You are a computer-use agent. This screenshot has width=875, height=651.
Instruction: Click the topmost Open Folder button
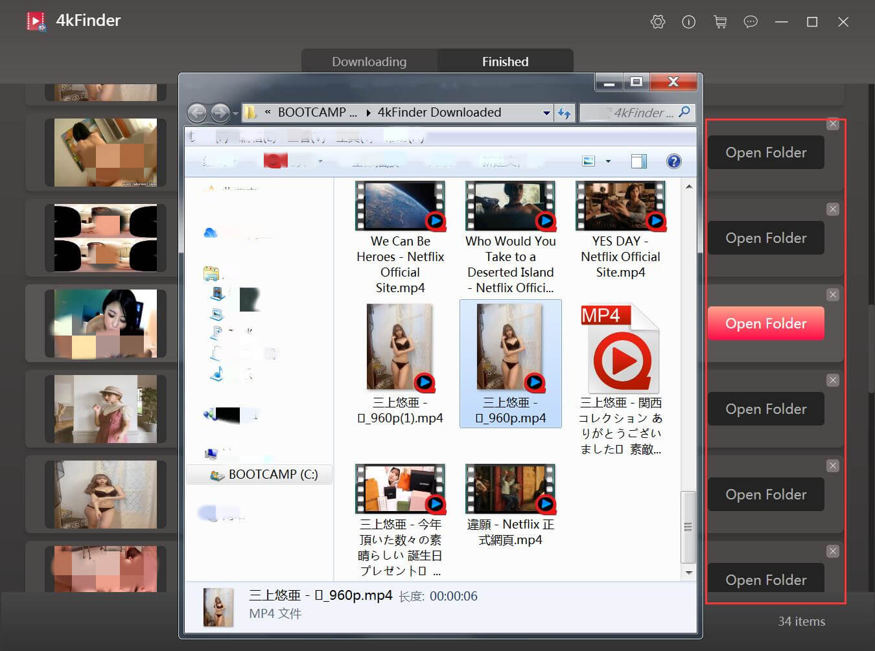click(765, 152)
